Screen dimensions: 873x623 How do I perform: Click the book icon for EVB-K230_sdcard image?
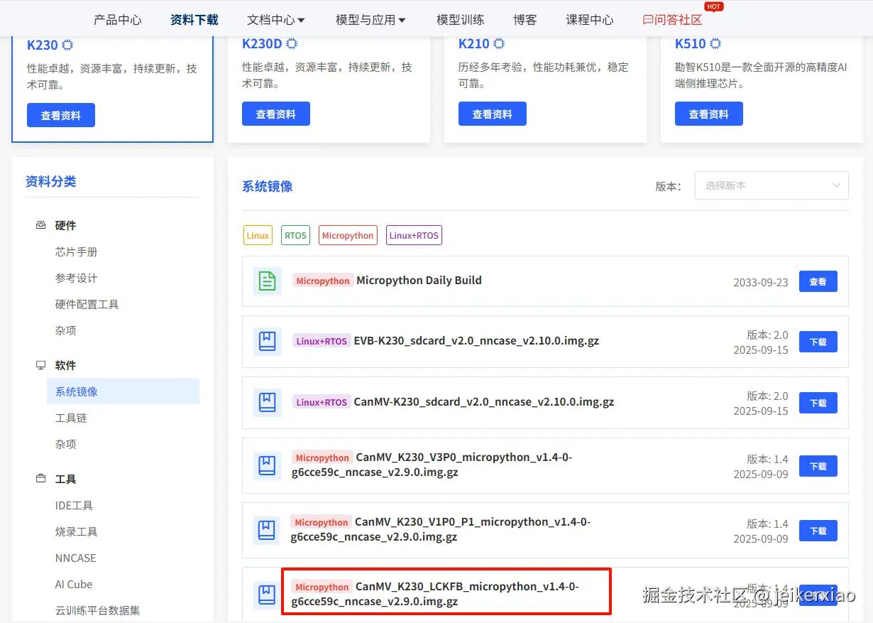click(267, 342)
